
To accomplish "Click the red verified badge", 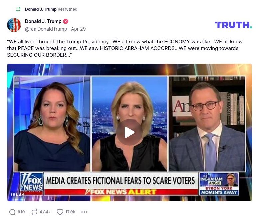I will point(66,21).
